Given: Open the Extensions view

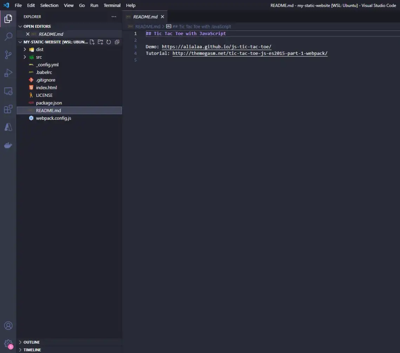Looking at the screenshot, I should 8,109.
